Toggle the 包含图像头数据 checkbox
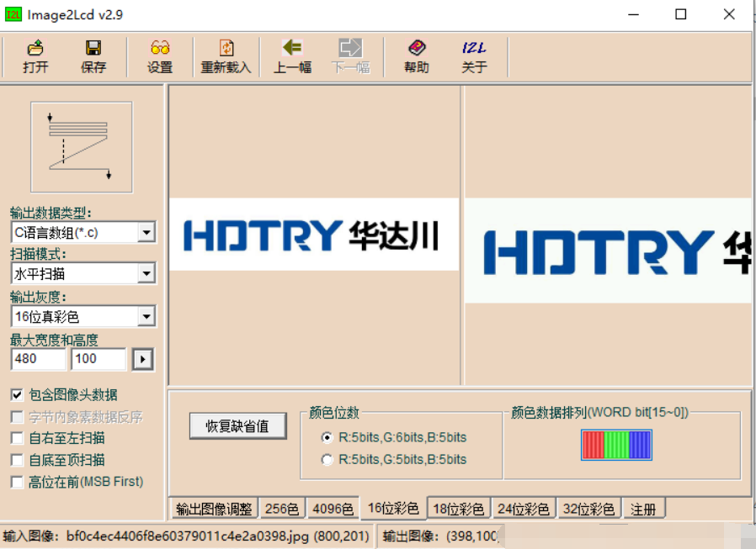 pyautogui.click(x=17, y=394)
